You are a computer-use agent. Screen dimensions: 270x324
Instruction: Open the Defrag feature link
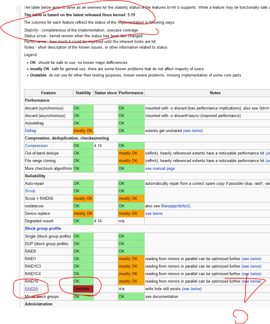(30, 130)
